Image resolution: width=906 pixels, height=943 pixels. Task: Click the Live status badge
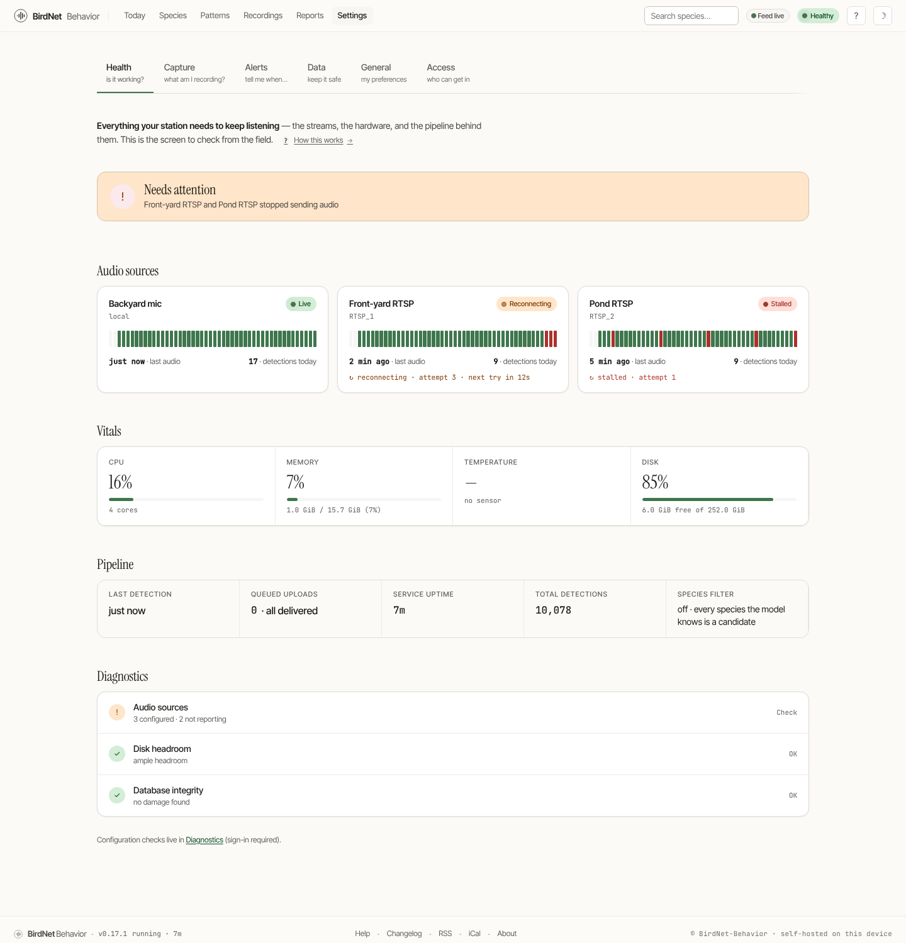coord(301,304)
